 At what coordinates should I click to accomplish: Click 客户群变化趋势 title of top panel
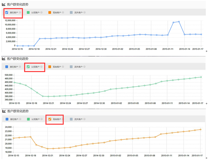coord(18,5)
